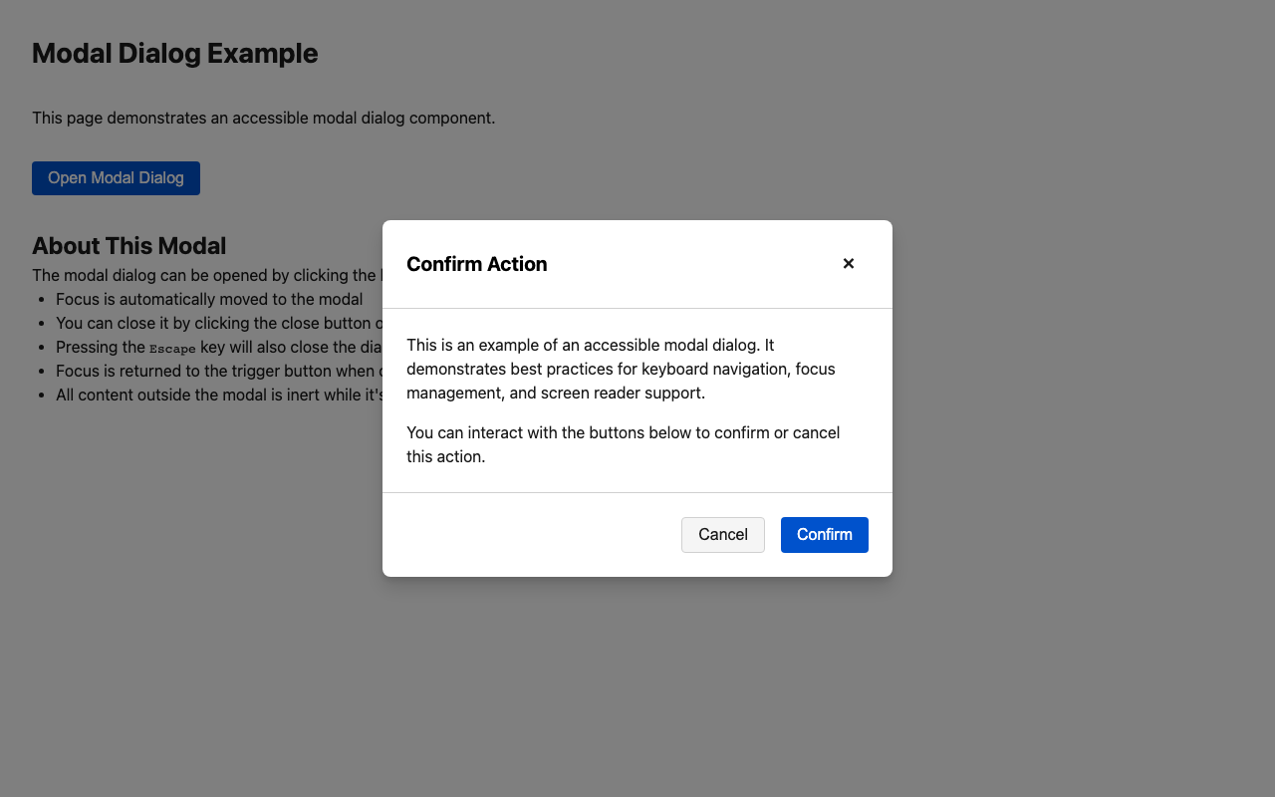The width and height of the screenshot is (1275, 797).
Task: Click the Confirm Action title text
Action: click(476, 264)
